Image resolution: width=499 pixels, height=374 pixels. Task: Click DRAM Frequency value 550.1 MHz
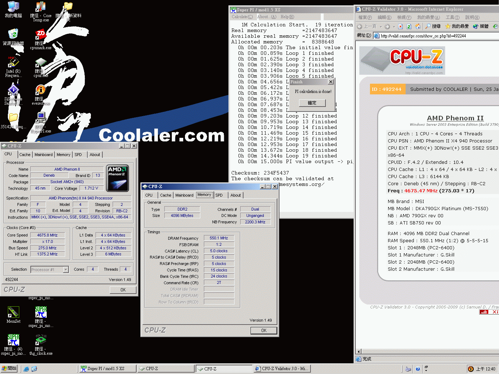tap(219, 238)
